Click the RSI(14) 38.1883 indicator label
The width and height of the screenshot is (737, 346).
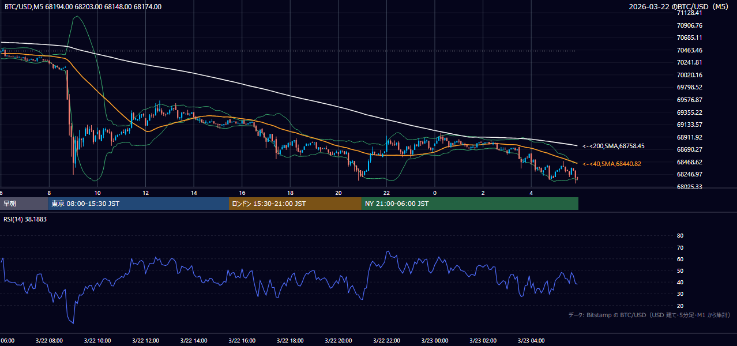point(25,219)
